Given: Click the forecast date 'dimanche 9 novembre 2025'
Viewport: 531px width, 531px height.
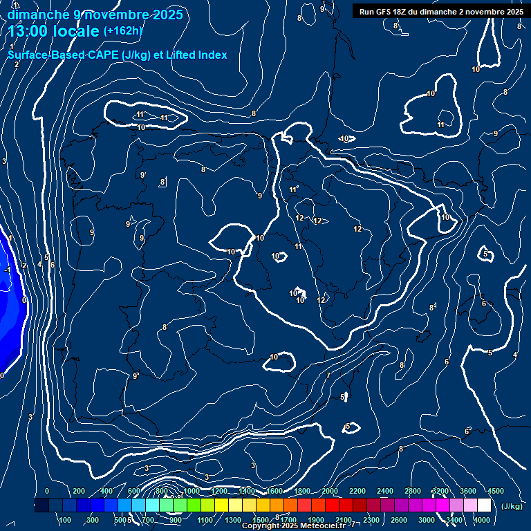Looking at the screenshot, I should (x=95, y=15).
